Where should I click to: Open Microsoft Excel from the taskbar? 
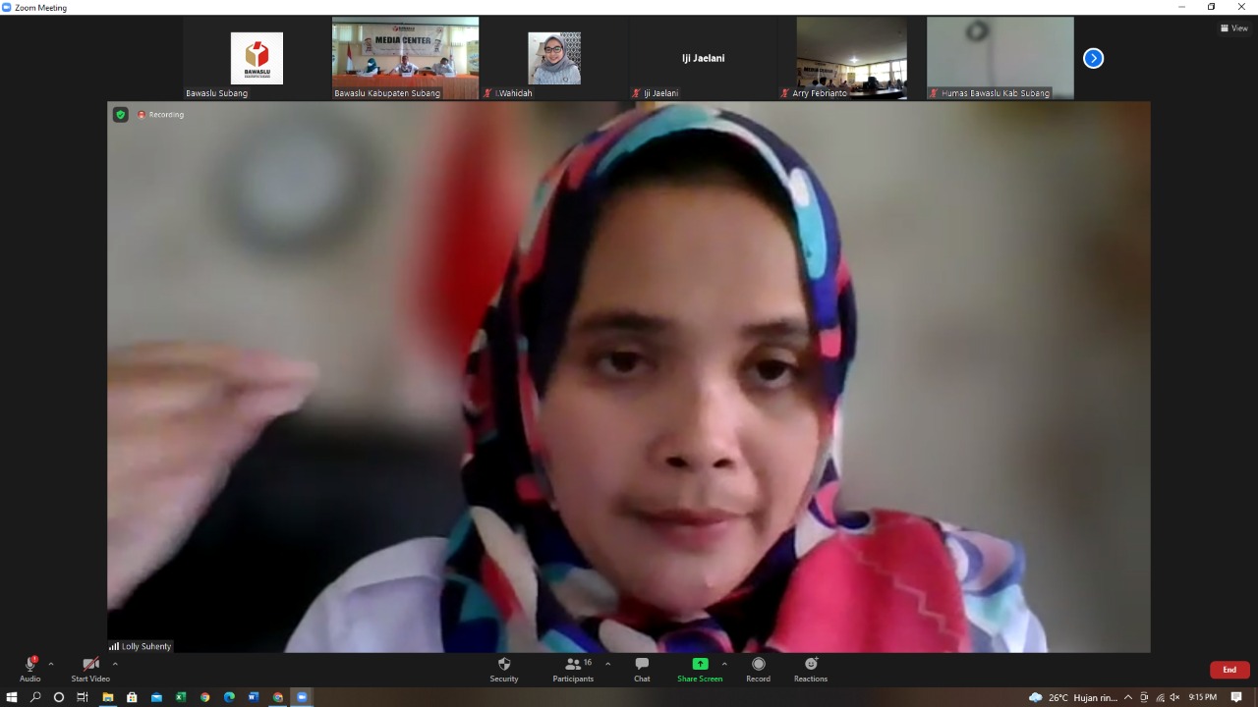pyautogui.click(x=181, y=697)
